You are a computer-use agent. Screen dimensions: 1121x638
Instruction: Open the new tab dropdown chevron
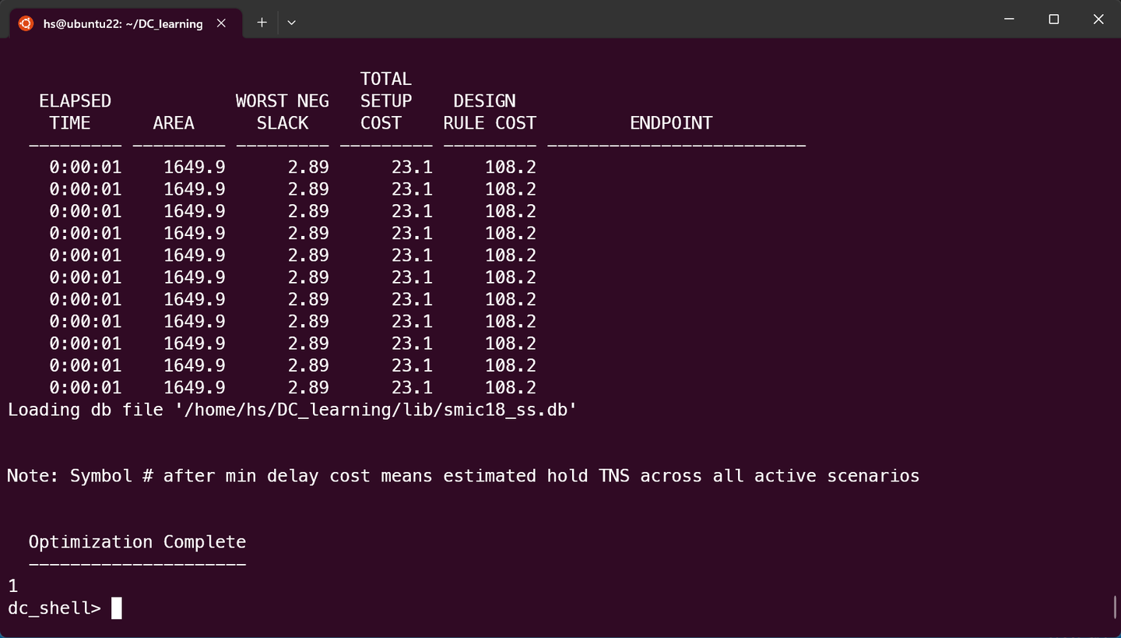(291, 23)
